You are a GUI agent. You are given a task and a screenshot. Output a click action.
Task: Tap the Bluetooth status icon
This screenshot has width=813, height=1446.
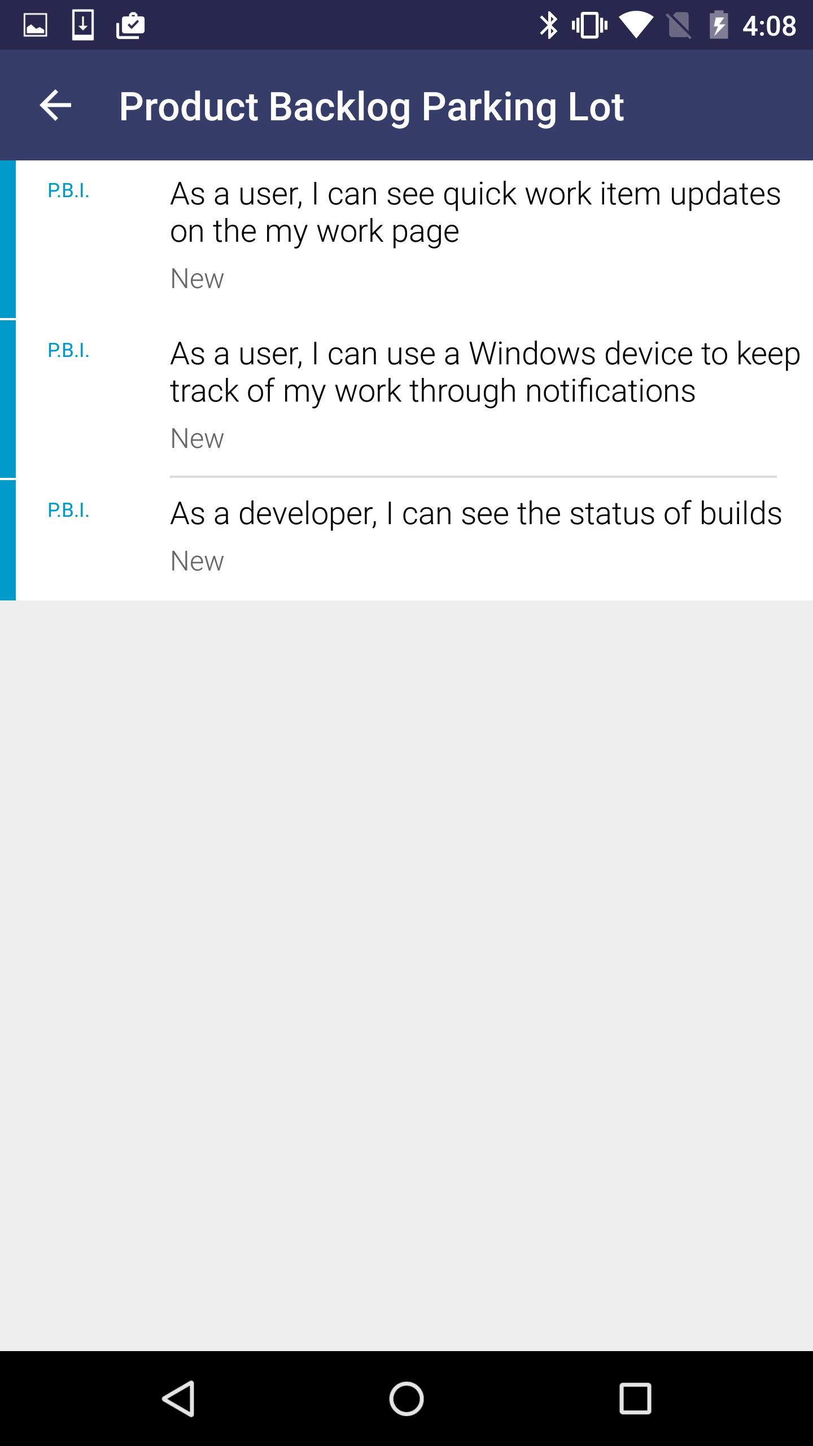548,25
